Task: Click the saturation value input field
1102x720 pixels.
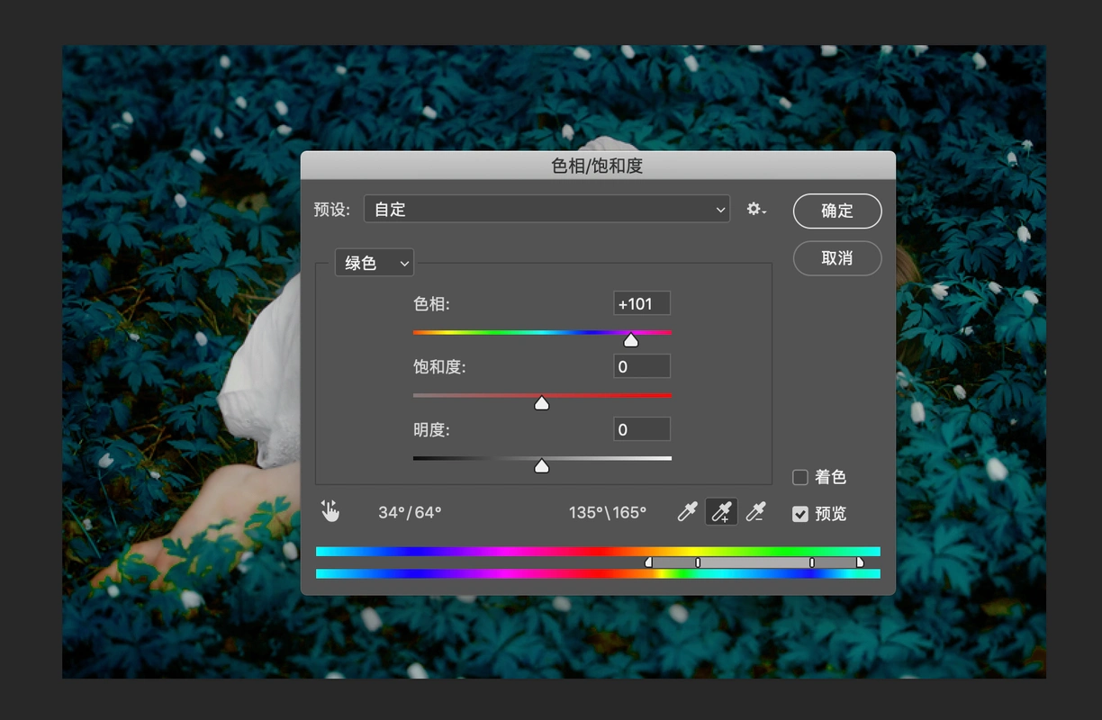Action: tap(641, 366)
